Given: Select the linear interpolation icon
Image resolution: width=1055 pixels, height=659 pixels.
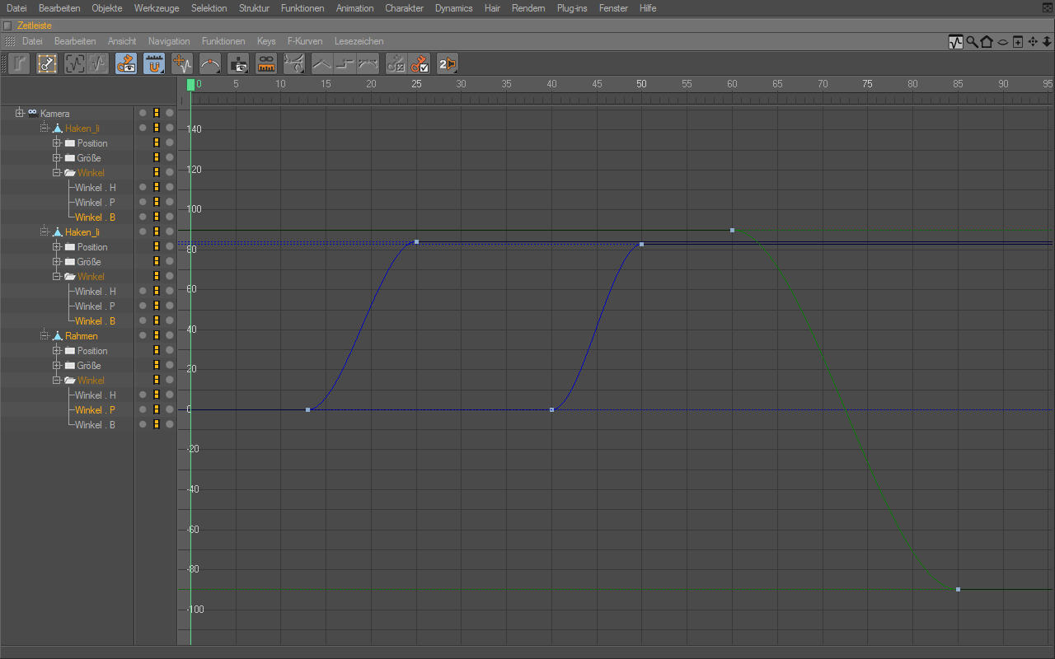Looking at the screenshot, I should click(322, 63).
